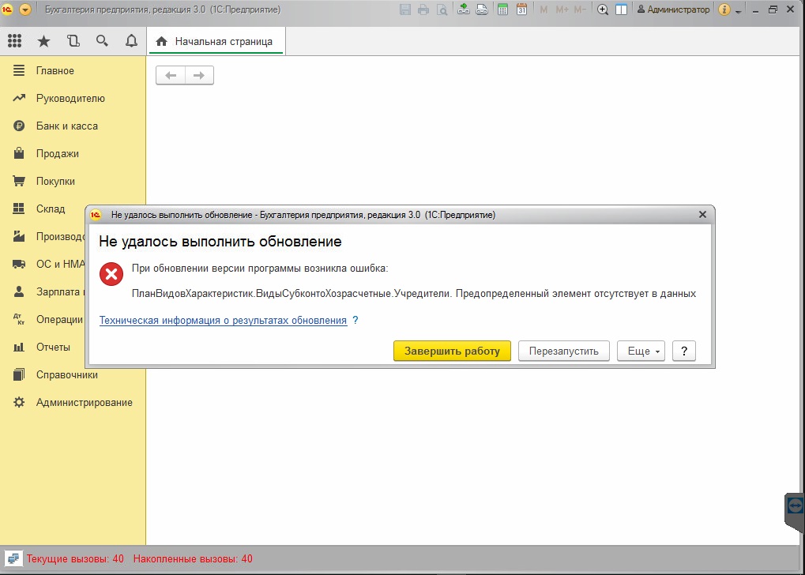Click the Завершить работу button
The image size is (805, 575).
pos(452,351)
